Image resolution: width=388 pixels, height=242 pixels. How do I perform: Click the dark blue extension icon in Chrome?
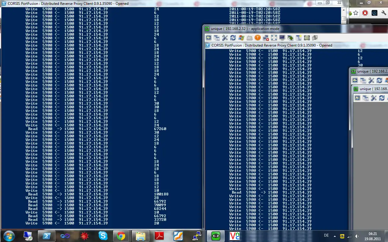pyautogui.click(x=375, y=13)
